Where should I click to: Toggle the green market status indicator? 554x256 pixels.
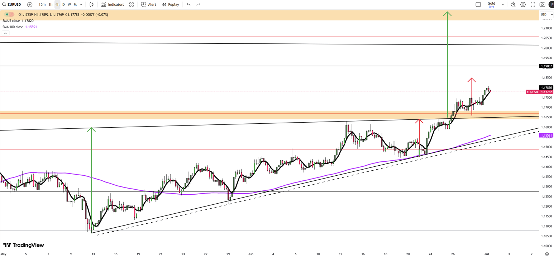coord(7,15)
